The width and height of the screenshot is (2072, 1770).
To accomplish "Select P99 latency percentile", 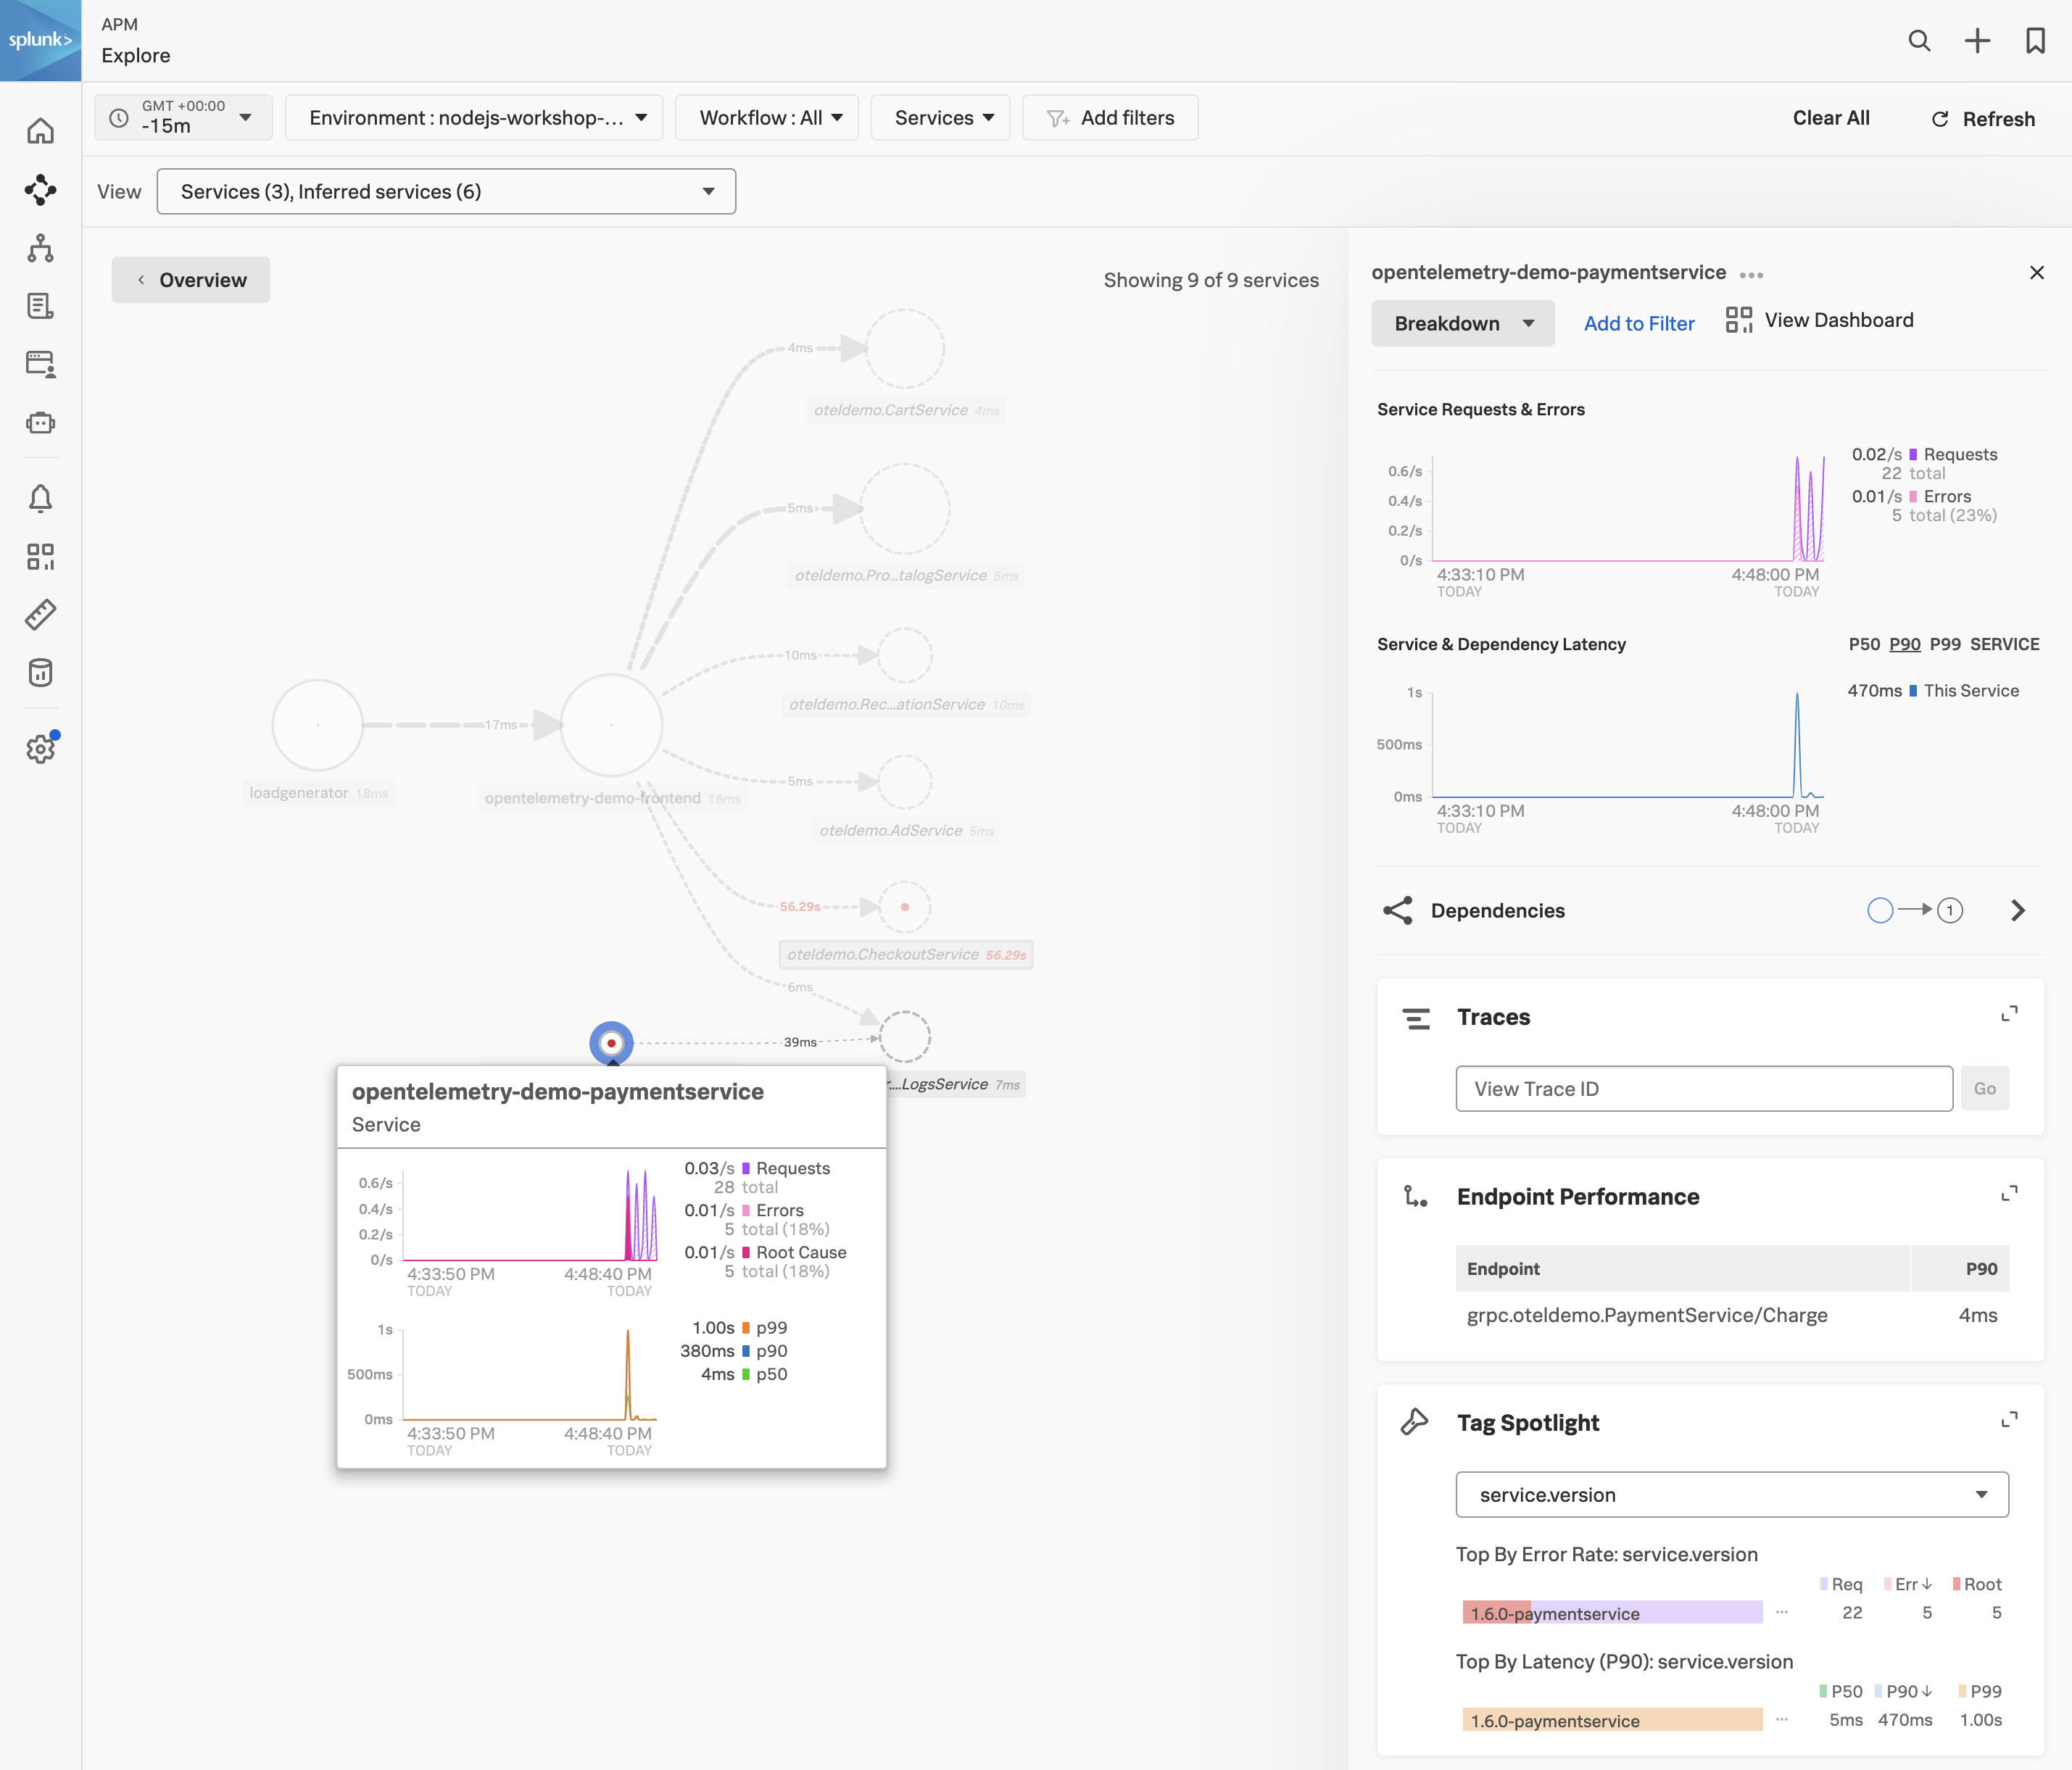I will click(1945, 644).
